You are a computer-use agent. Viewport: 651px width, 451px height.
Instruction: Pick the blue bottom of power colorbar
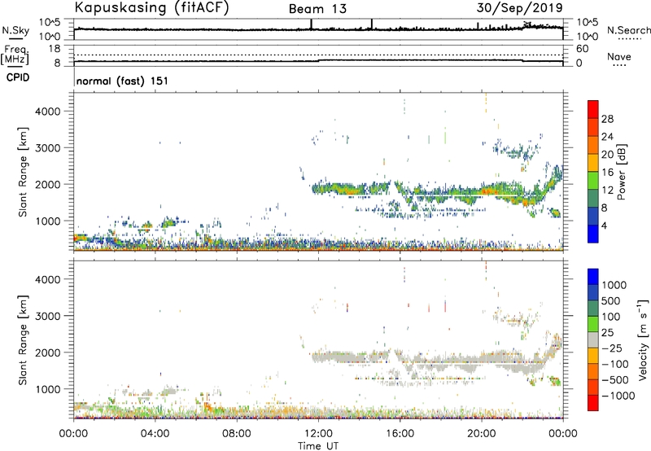(593, 234)
